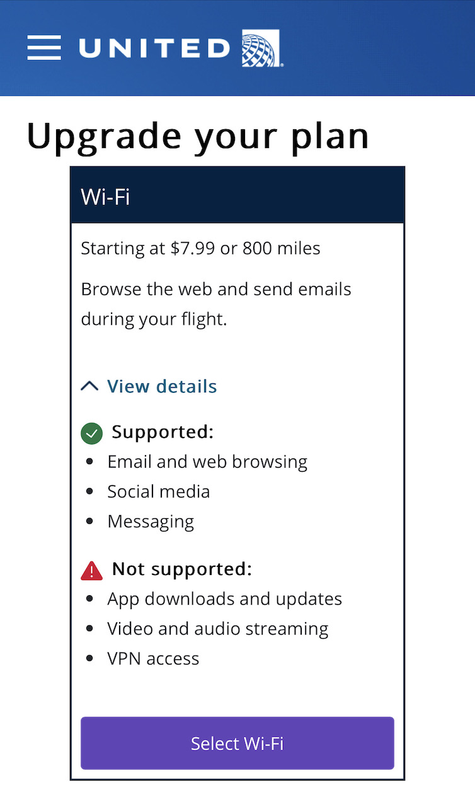Click the VPN access list item
475x807 pixels.
153,658
